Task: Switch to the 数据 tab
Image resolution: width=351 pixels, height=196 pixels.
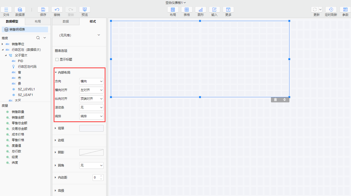Action: tap(66, 22)
